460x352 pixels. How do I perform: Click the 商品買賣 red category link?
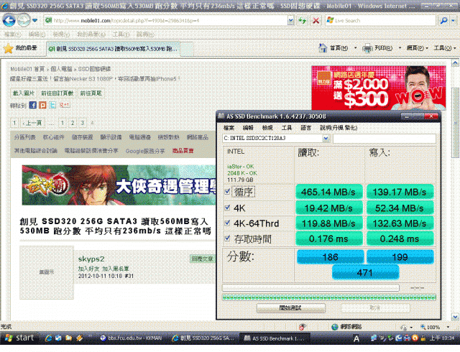coord(183,150)
